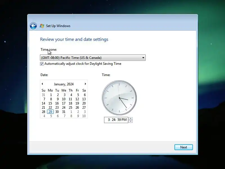Click the hour value 3 in time field

coord(109,120)
